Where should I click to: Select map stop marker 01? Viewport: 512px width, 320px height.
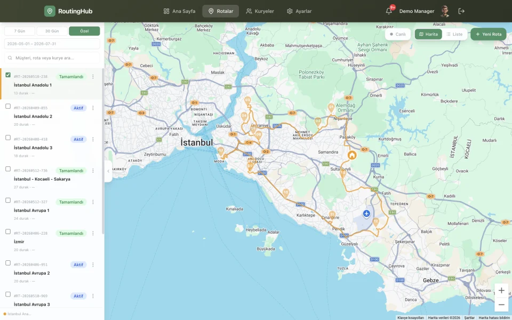click(331, 107)
